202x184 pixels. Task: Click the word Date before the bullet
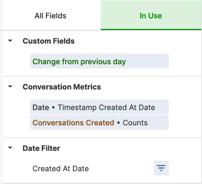coord(41,107)
